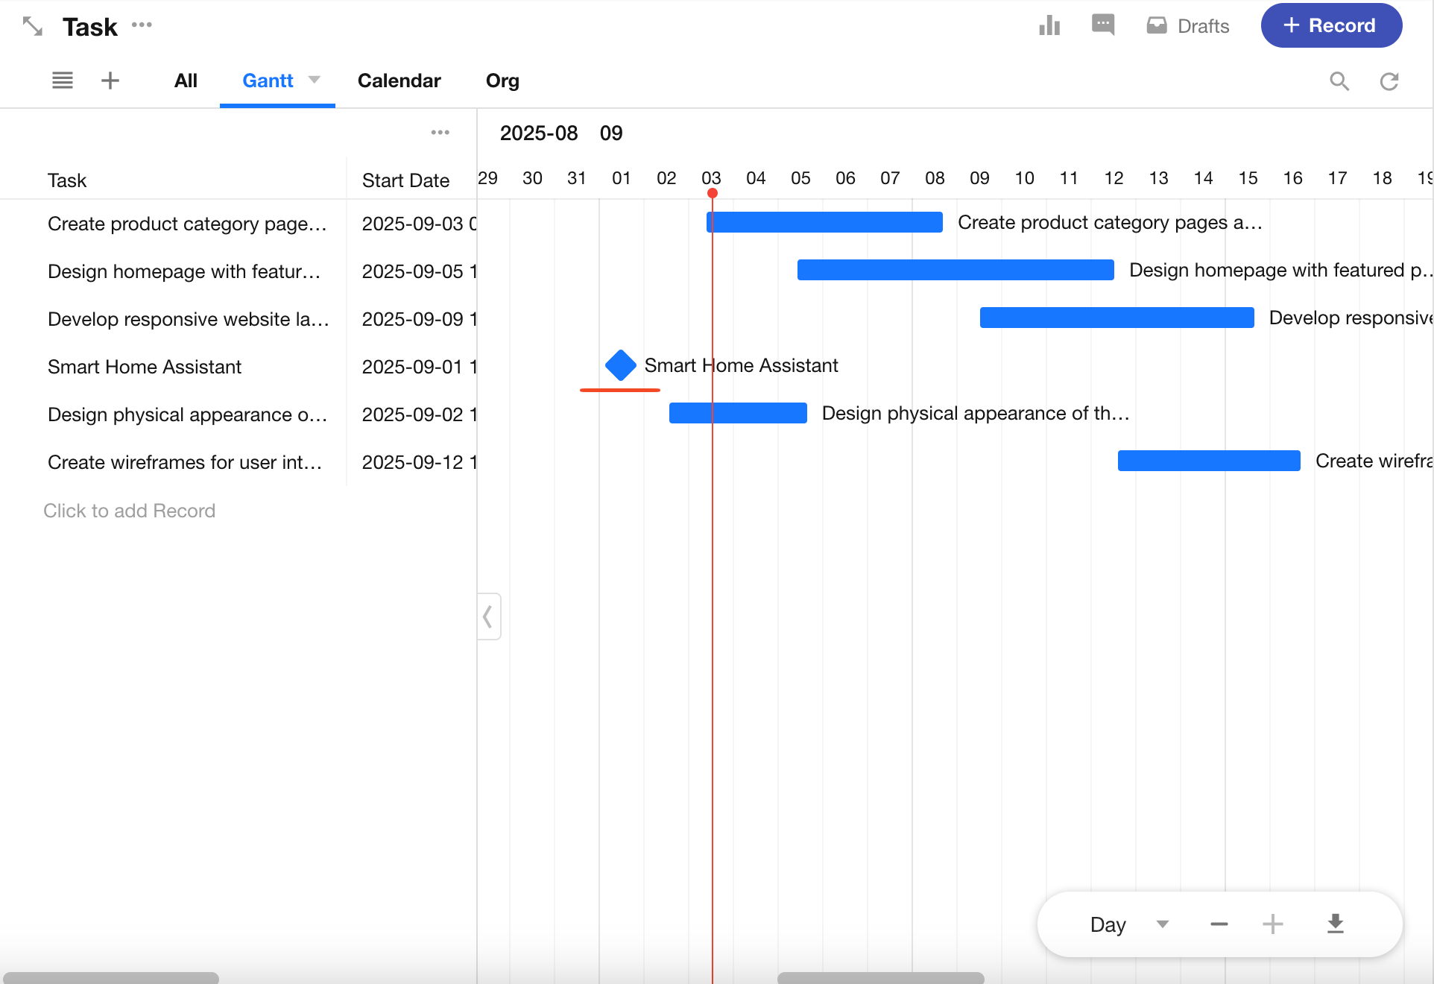Expand the Gantt view dropdown arrow
Screen dimensions: 1434x984
coord(315,80)
